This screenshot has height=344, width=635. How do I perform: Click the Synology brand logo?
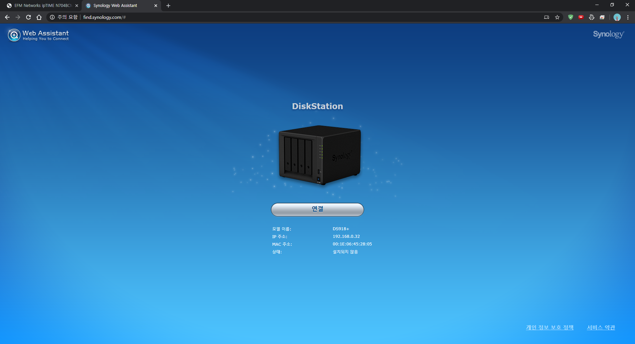609,34
